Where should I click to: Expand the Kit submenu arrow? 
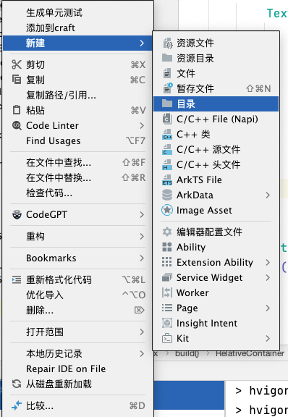268,338
